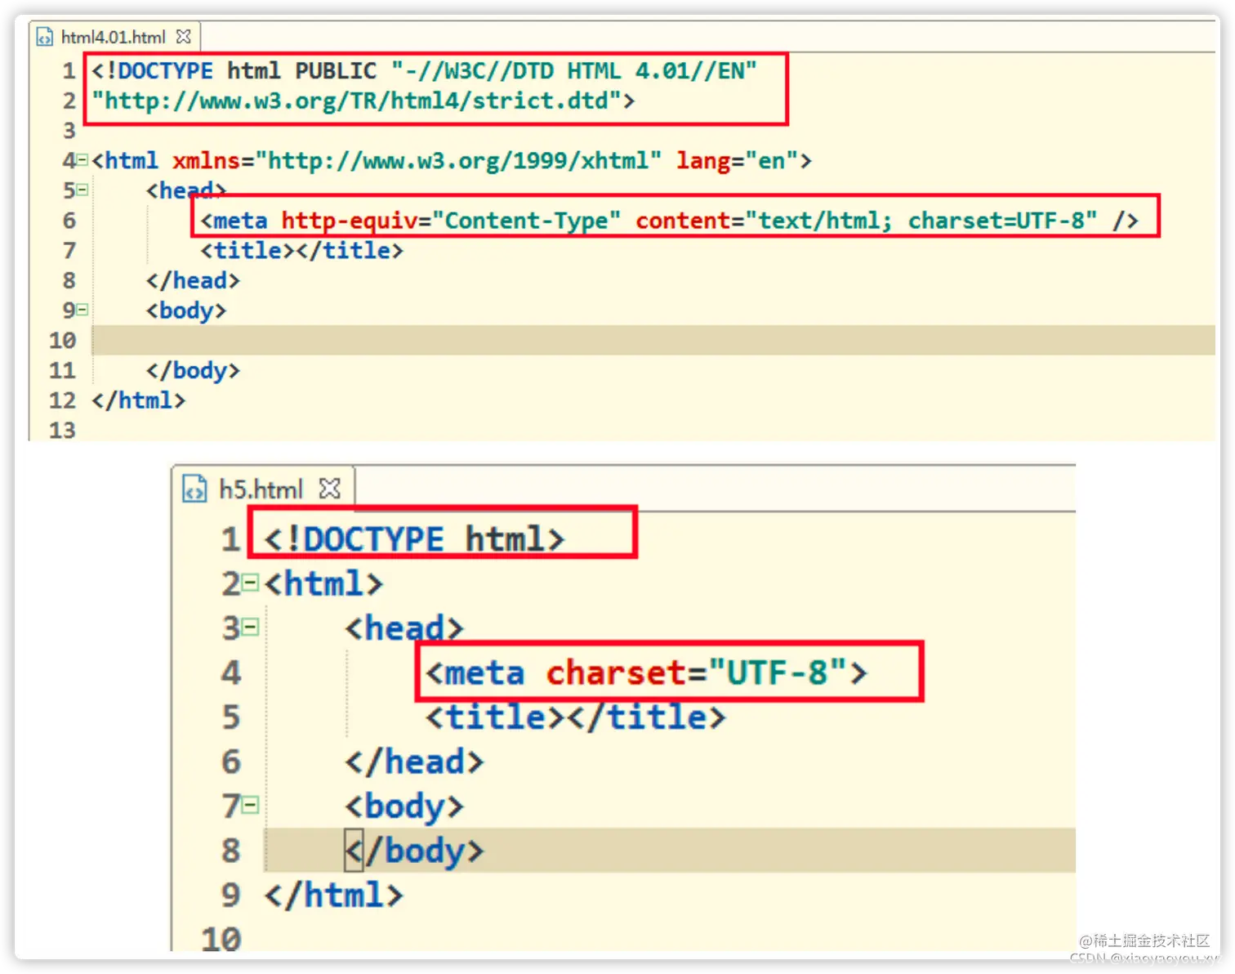This screenshot has height=974, width=1235.
Task: Click the </body> line in html4.01.html
Action: click(194, 370)
